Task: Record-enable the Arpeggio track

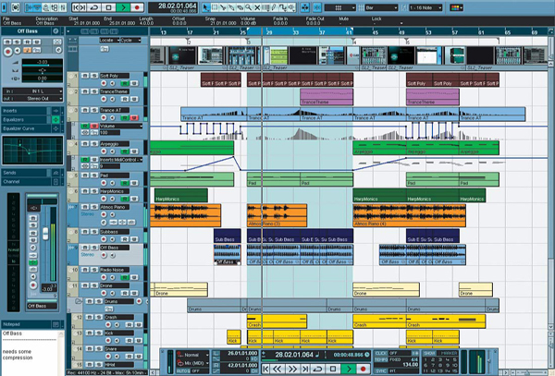Action: point(104,152)
